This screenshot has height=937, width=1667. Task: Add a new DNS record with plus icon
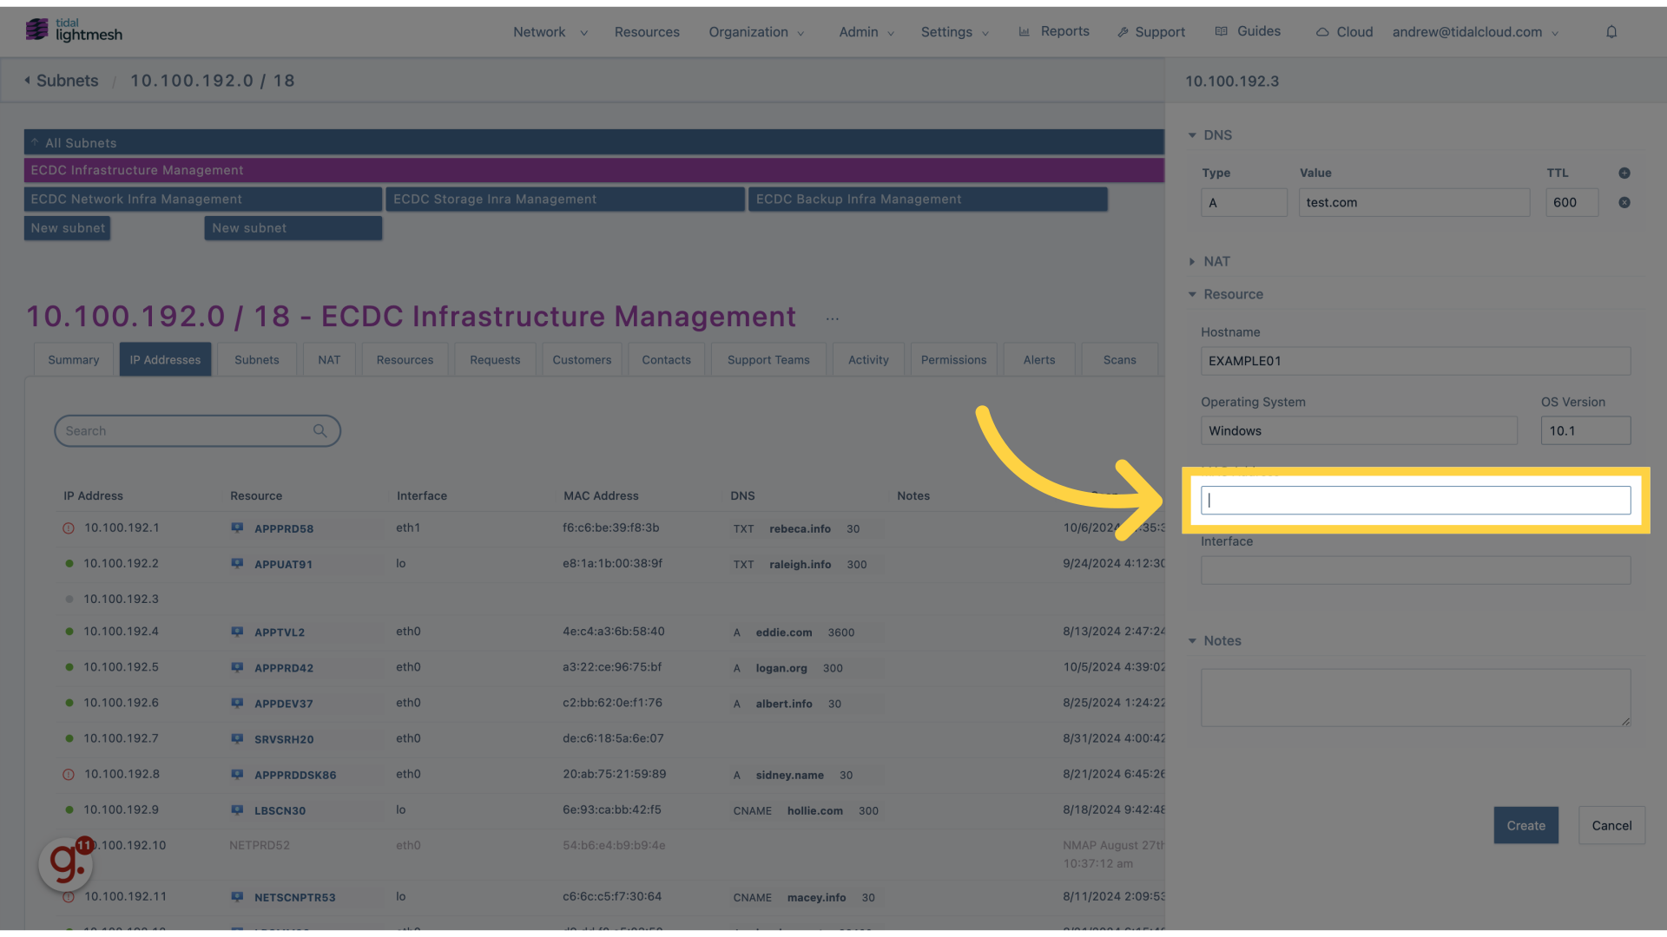[1624, 173]
